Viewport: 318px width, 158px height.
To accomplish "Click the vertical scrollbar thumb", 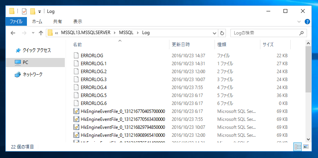I will click(308, 69).
